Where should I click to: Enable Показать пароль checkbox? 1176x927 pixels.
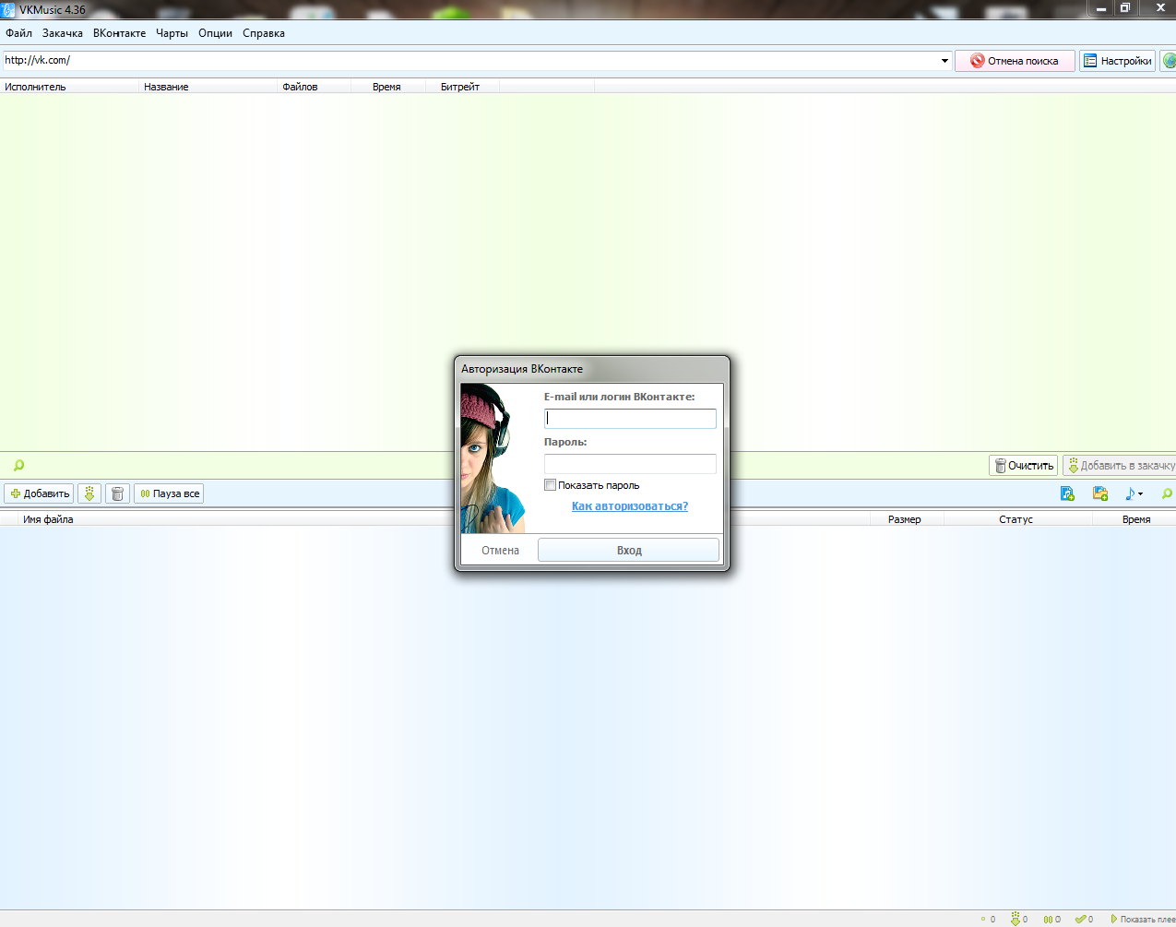pos(550,485)
